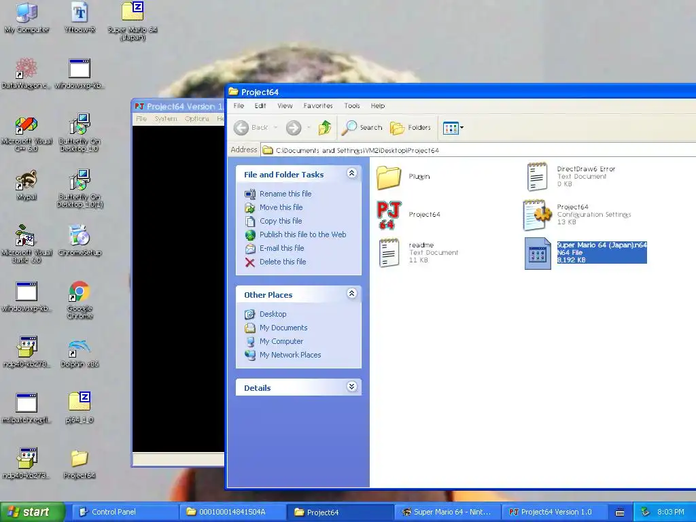Select Super Mario 64 (Japan).n64 ROM file
The image size is (696, 522).
click(586, 253)
